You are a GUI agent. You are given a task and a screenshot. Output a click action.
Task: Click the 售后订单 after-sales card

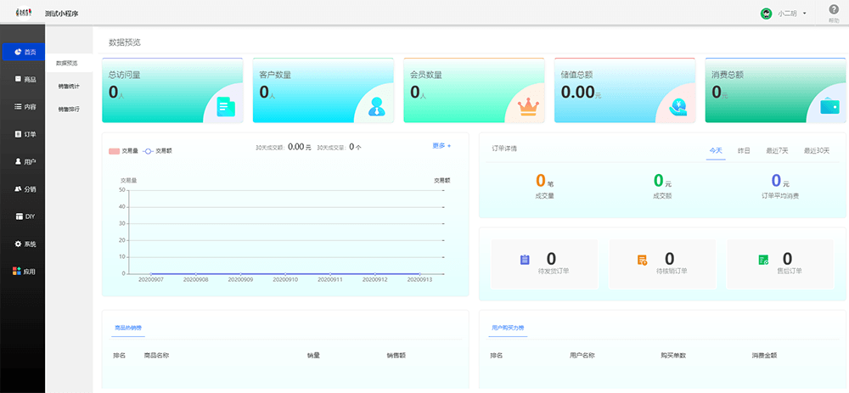779,263
